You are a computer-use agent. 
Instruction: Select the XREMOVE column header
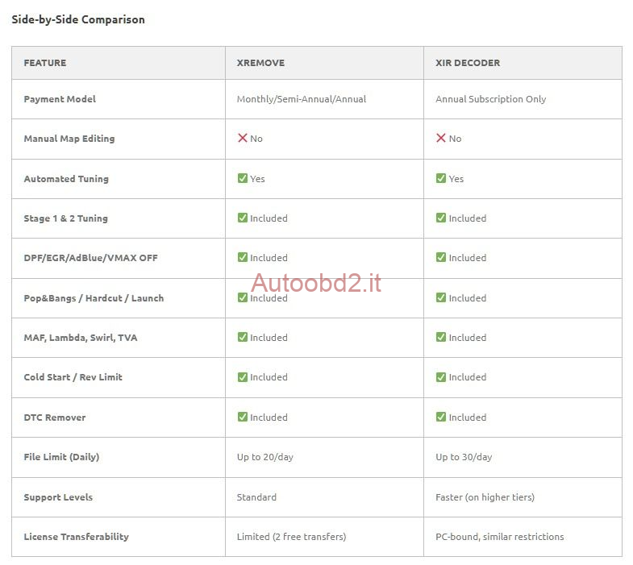(260, 63)
